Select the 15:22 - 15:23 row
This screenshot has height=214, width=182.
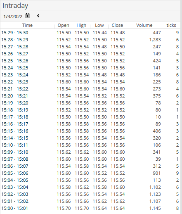pos(90,82)
